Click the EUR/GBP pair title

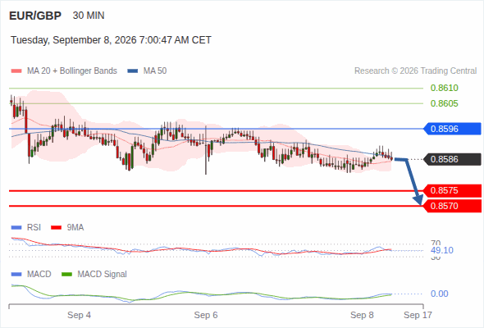[x=35, y=16]
